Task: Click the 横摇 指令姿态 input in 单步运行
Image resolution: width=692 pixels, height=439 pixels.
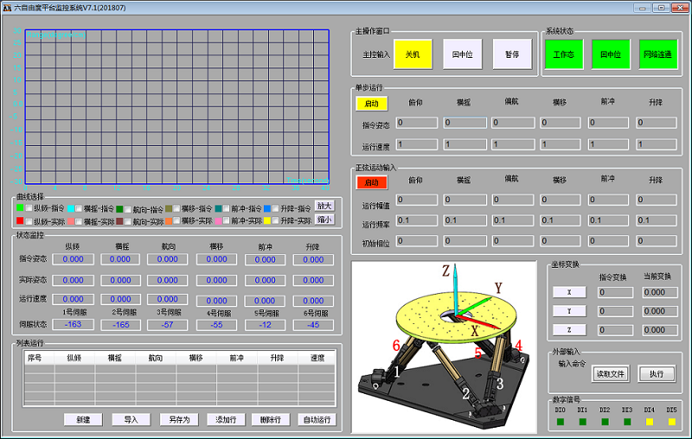Action: pos(464,123)
